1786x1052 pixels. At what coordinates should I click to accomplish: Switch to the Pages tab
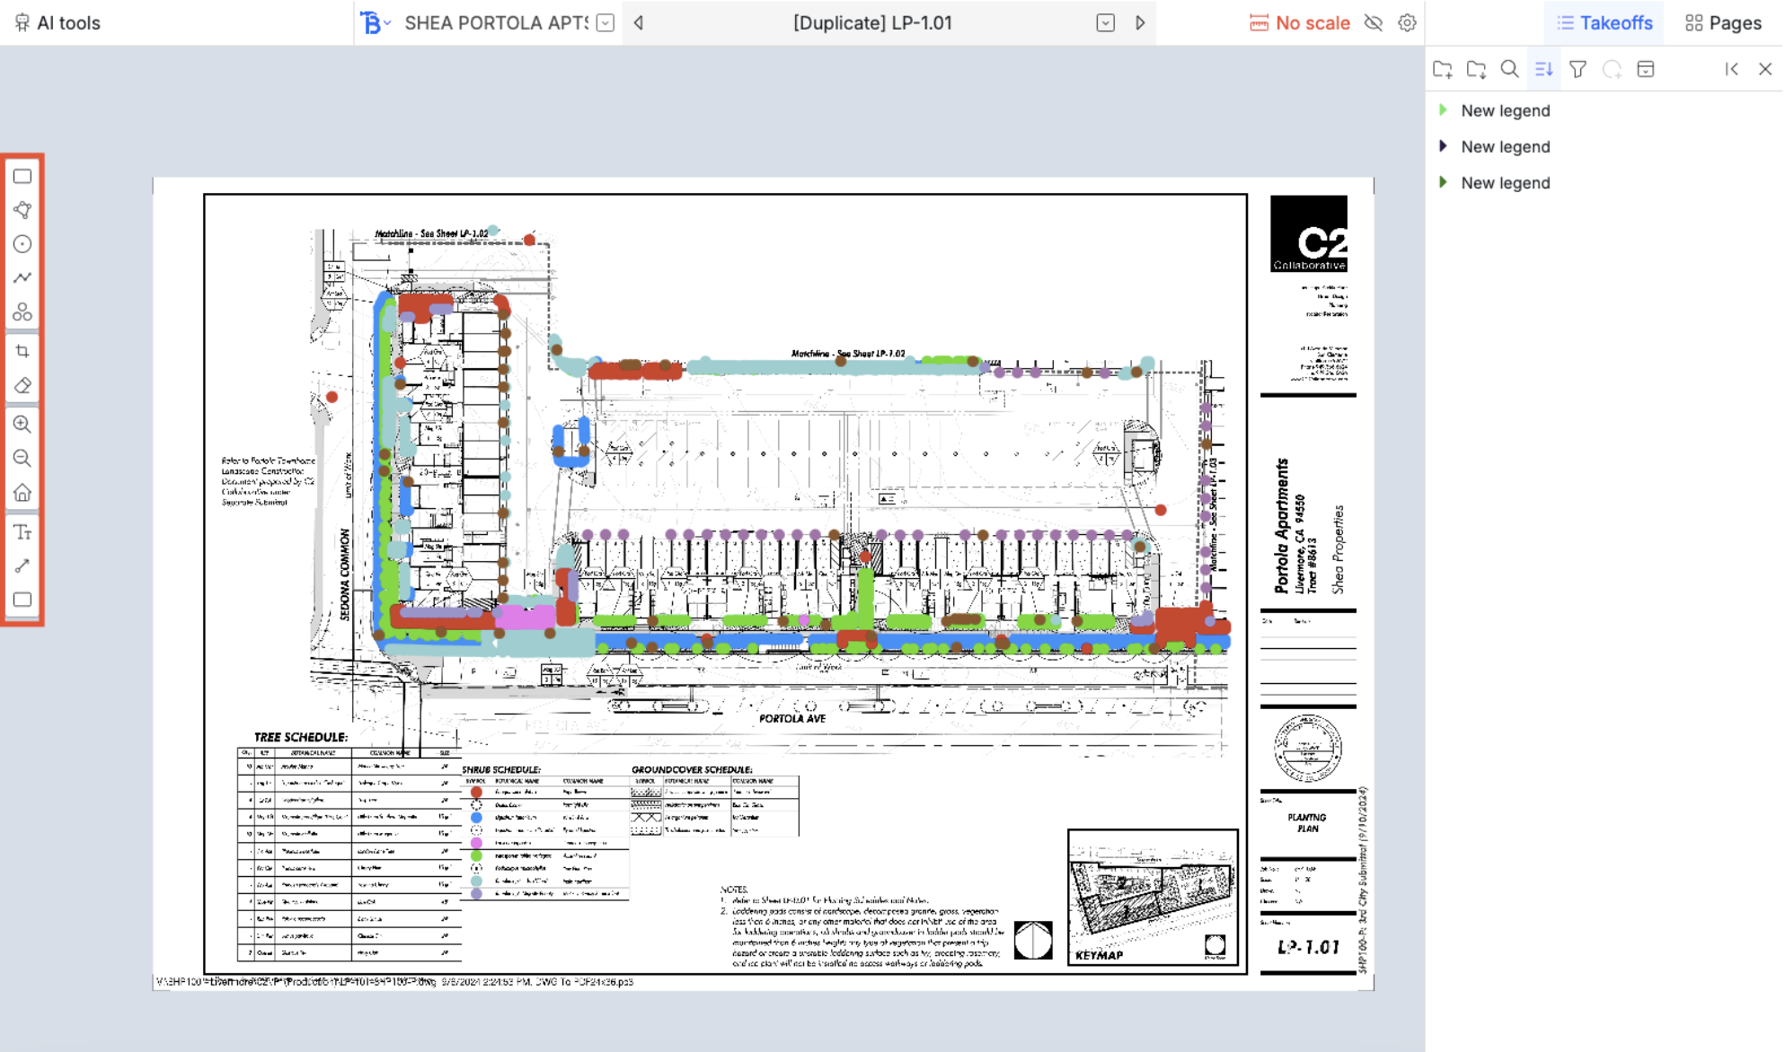click(x=1723, y=23)
